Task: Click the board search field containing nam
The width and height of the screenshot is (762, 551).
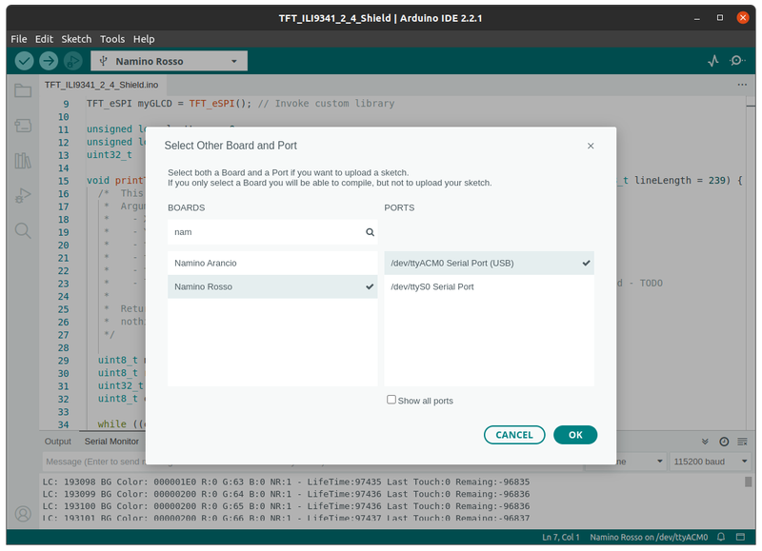Action: tap(270, 231)
